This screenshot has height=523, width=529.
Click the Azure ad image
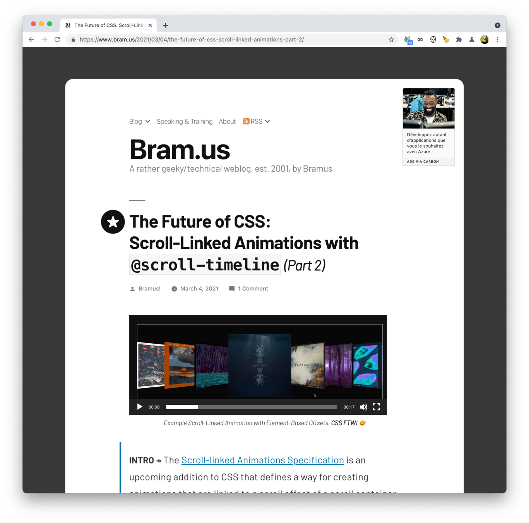[x=429, y=108]
